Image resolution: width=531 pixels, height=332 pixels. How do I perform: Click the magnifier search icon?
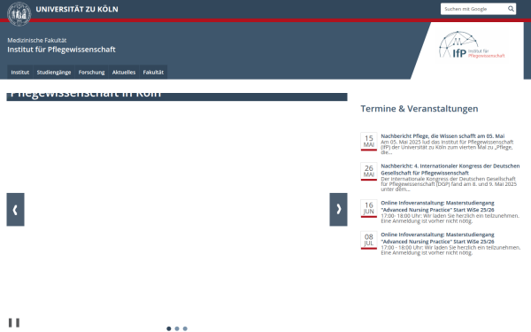[511, 9]
